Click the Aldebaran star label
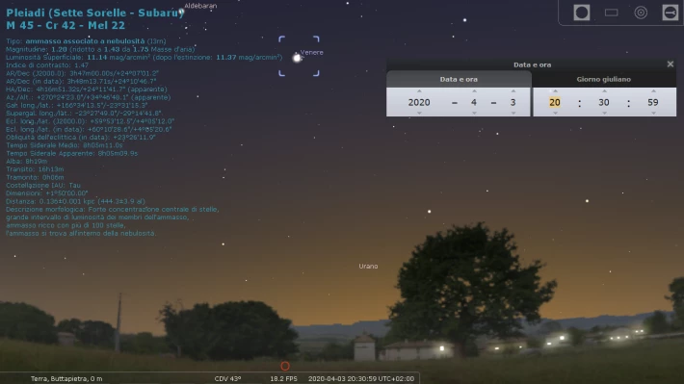This screenshot has height=384, width=684. [x=200, y=6]
